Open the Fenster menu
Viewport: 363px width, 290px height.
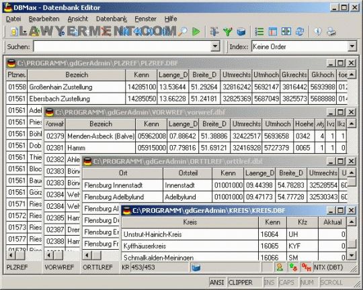coord(145,19)
